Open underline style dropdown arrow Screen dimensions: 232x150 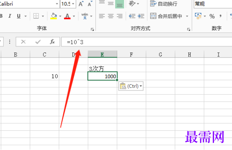coord(26,16)
